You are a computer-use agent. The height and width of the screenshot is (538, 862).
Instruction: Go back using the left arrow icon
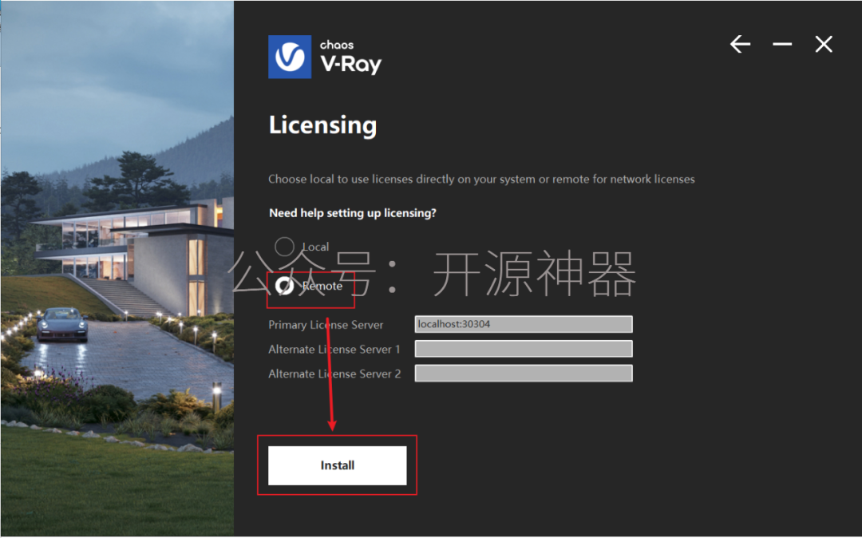[740, 44]
